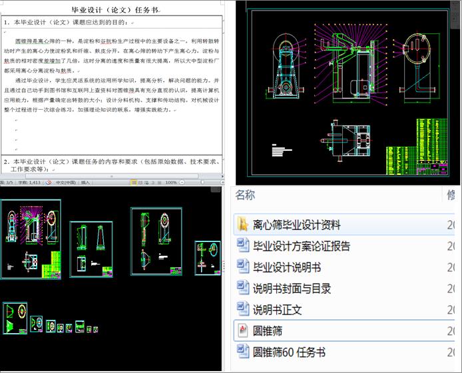Toggle the 插入 insert mode indicator
The height and width of the screenshot is (373, 462).
(85, 182)
